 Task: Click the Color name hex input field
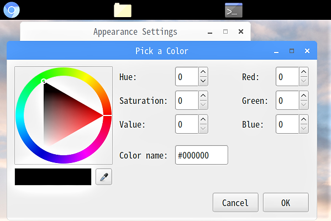coord(202,155)
